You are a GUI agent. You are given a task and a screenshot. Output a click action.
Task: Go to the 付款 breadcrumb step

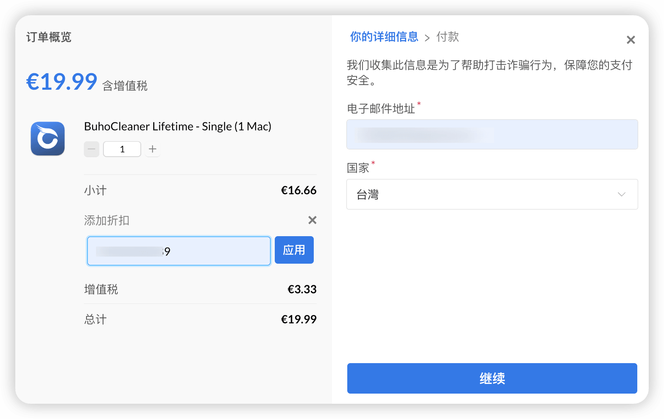[448, 37]
